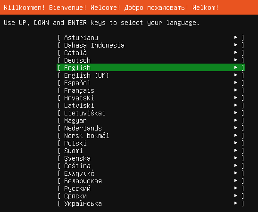258x212 pixels.
Task: Click the arrow on the Беларуская row
Action: (x=236, y=180)
